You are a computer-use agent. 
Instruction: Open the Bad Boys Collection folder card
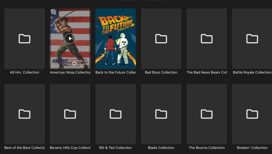(161, 39)
